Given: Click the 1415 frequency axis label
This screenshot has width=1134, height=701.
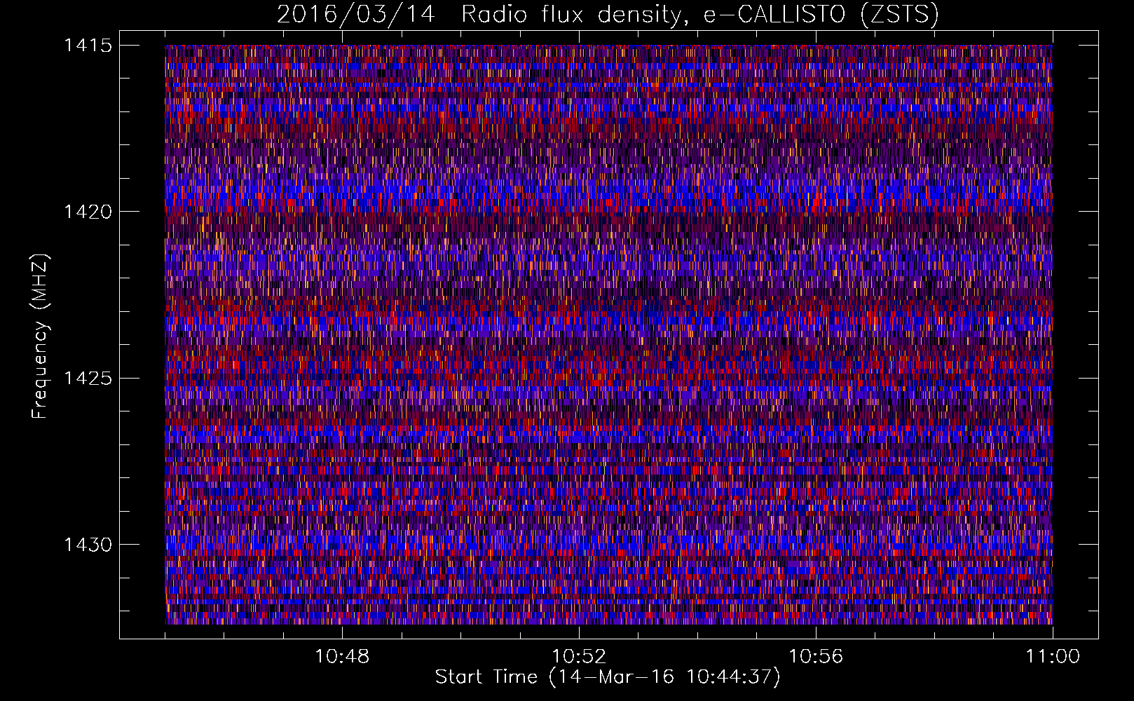Looking at the screenshot, I should pyautogui.click(x=88, y=46).
